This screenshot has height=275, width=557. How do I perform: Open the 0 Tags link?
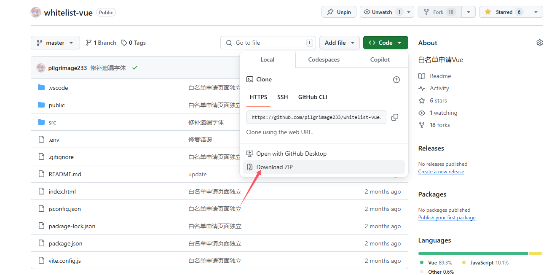pyautogui.click(x=133, y=43)
